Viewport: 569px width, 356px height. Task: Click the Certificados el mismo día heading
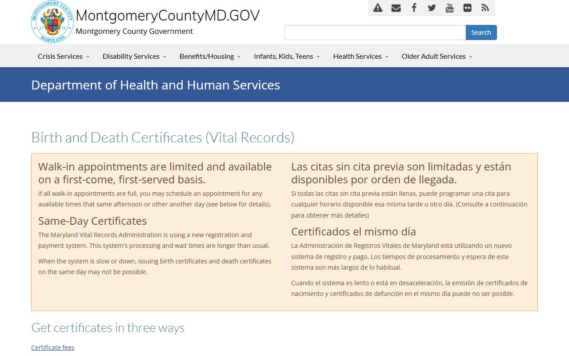[x=353, y=231]
